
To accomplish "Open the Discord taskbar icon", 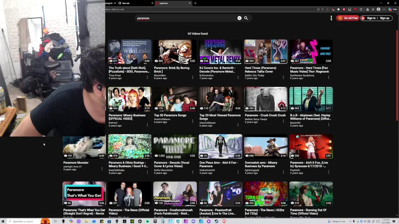I will click(x=193, y=221).
